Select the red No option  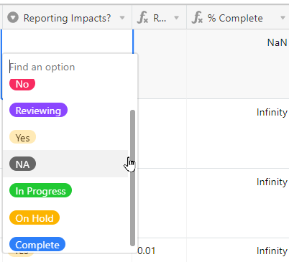coord(22,84)
